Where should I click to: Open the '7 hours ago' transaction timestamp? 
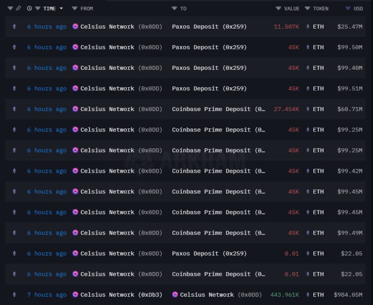pyautogui.click(x=47, y=295)
